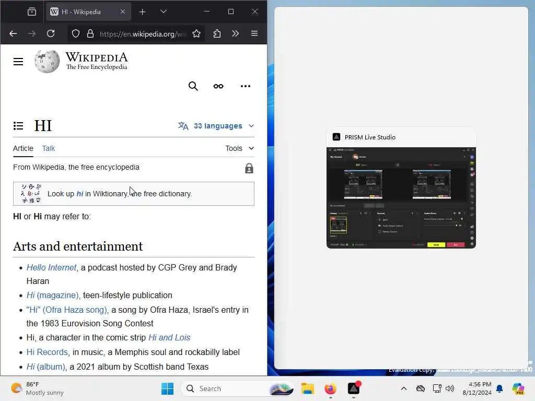Select the PRISM Live Studio window thumbnail
Viewport: 535px width, 401px height.
401,198
